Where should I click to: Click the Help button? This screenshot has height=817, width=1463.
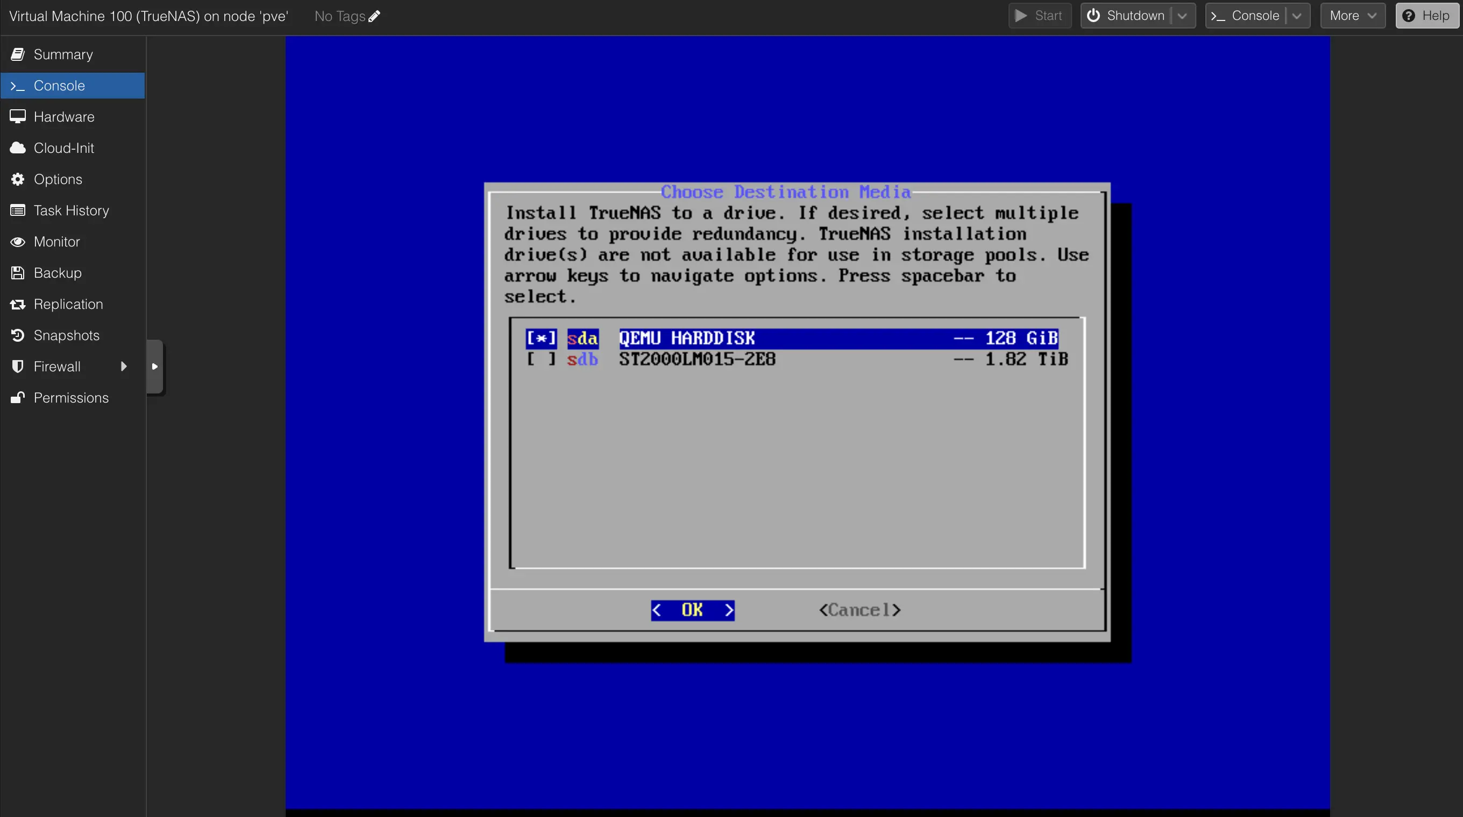click(x=1426, y=16)
